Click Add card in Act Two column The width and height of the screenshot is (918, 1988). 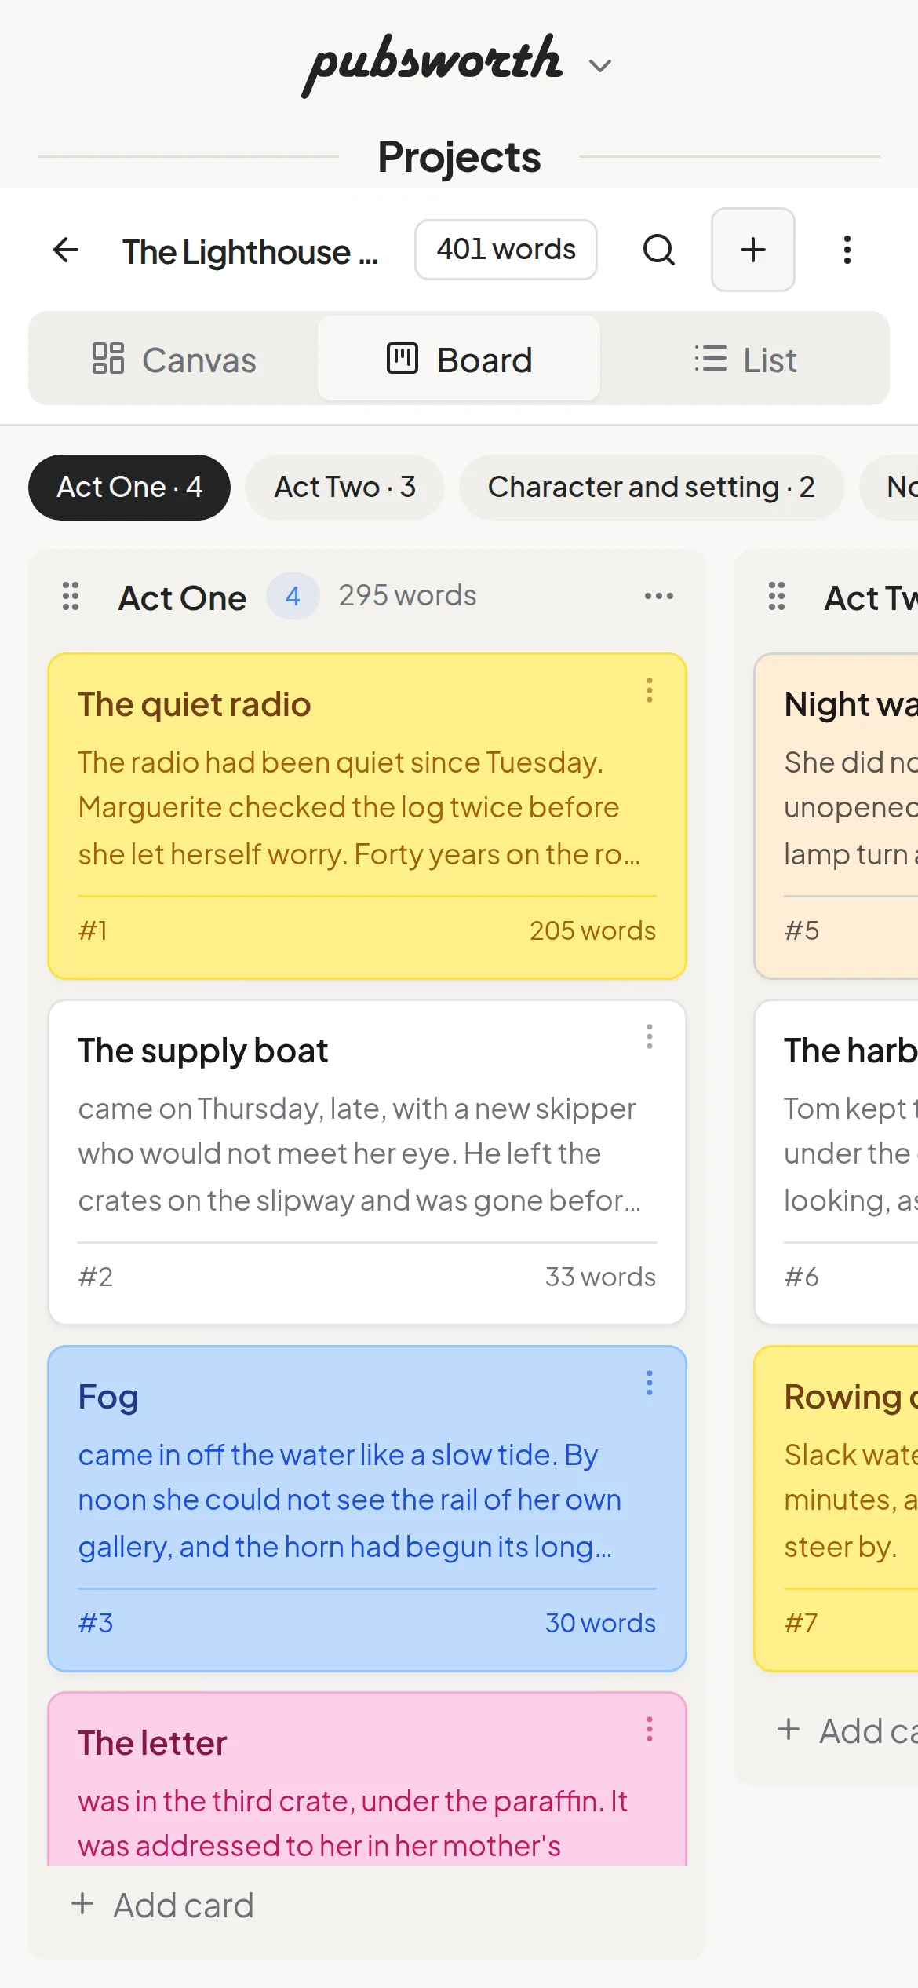pyautogui.click(x=847, y=1731)
